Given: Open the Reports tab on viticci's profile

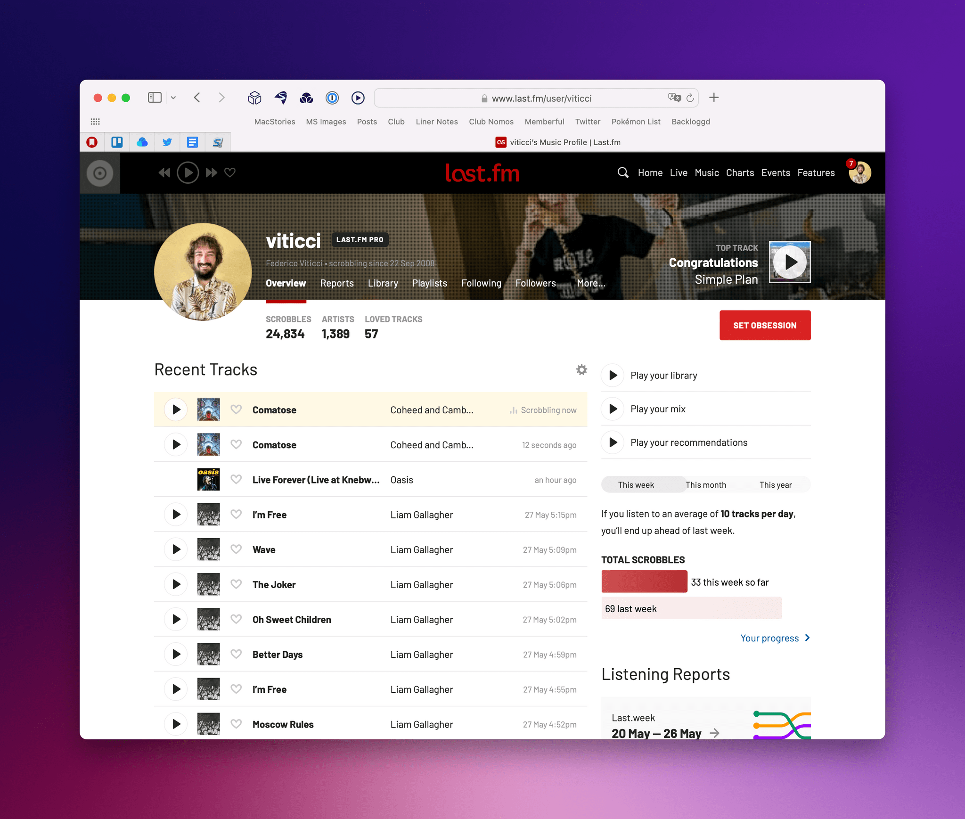Looking at the screenshot, I should (x=336, y=283).
